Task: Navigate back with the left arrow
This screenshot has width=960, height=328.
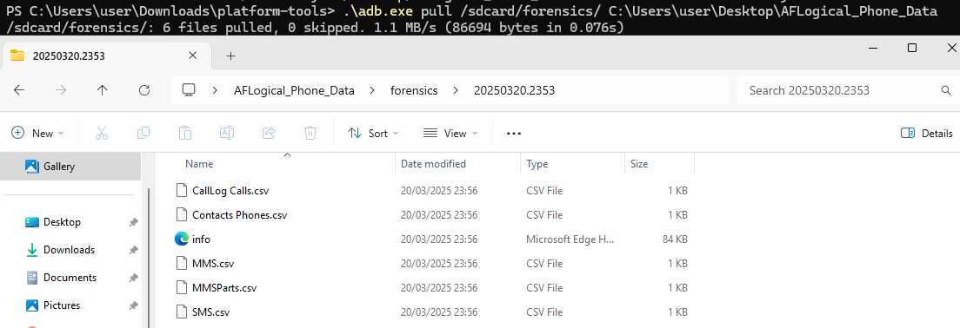Action: coord(19,90)
